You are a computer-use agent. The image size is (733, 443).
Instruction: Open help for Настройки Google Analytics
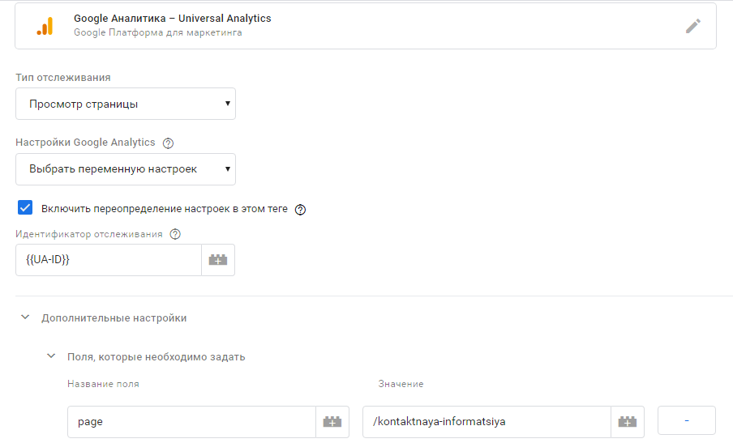(169, 143)
